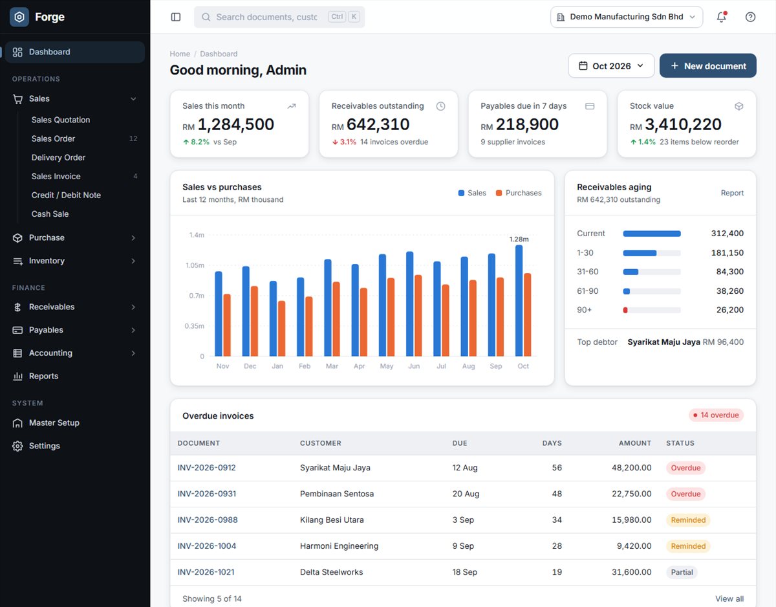The width and height of the screenshot is (776, 607).
Task: Click the cube icon on Stock value
Action: [739, 106]
